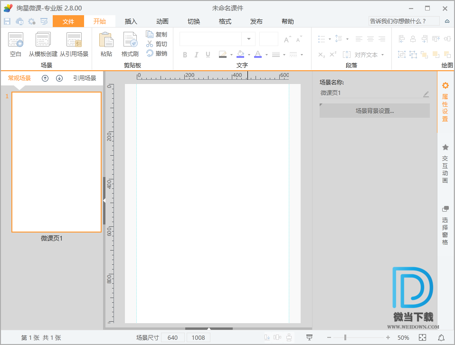Apply highlight pen color
The height and width of the screenshot is (345, 455).
click(x=223, y=54)
